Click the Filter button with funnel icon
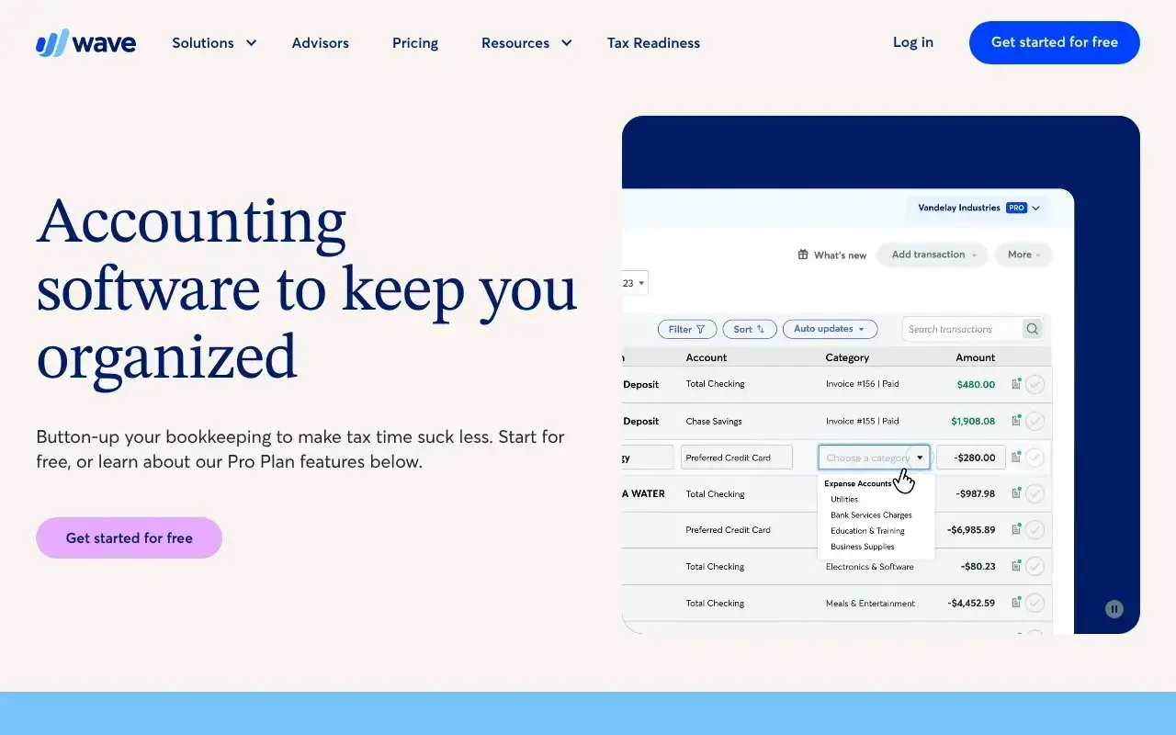 coord(686,329)
